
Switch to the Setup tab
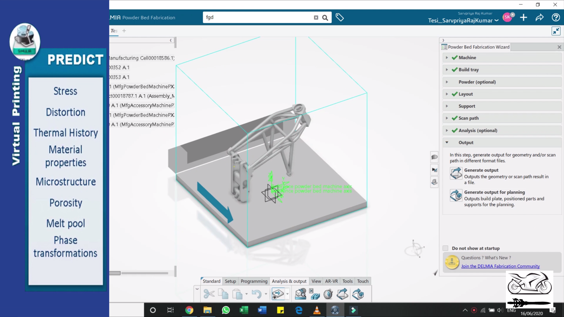click(x=230, y=281)
